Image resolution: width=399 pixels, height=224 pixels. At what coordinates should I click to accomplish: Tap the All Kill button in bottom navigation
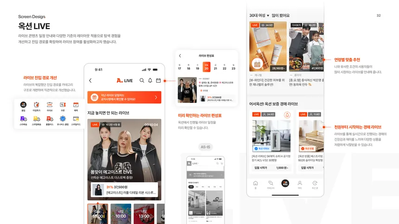coord(285,183)
